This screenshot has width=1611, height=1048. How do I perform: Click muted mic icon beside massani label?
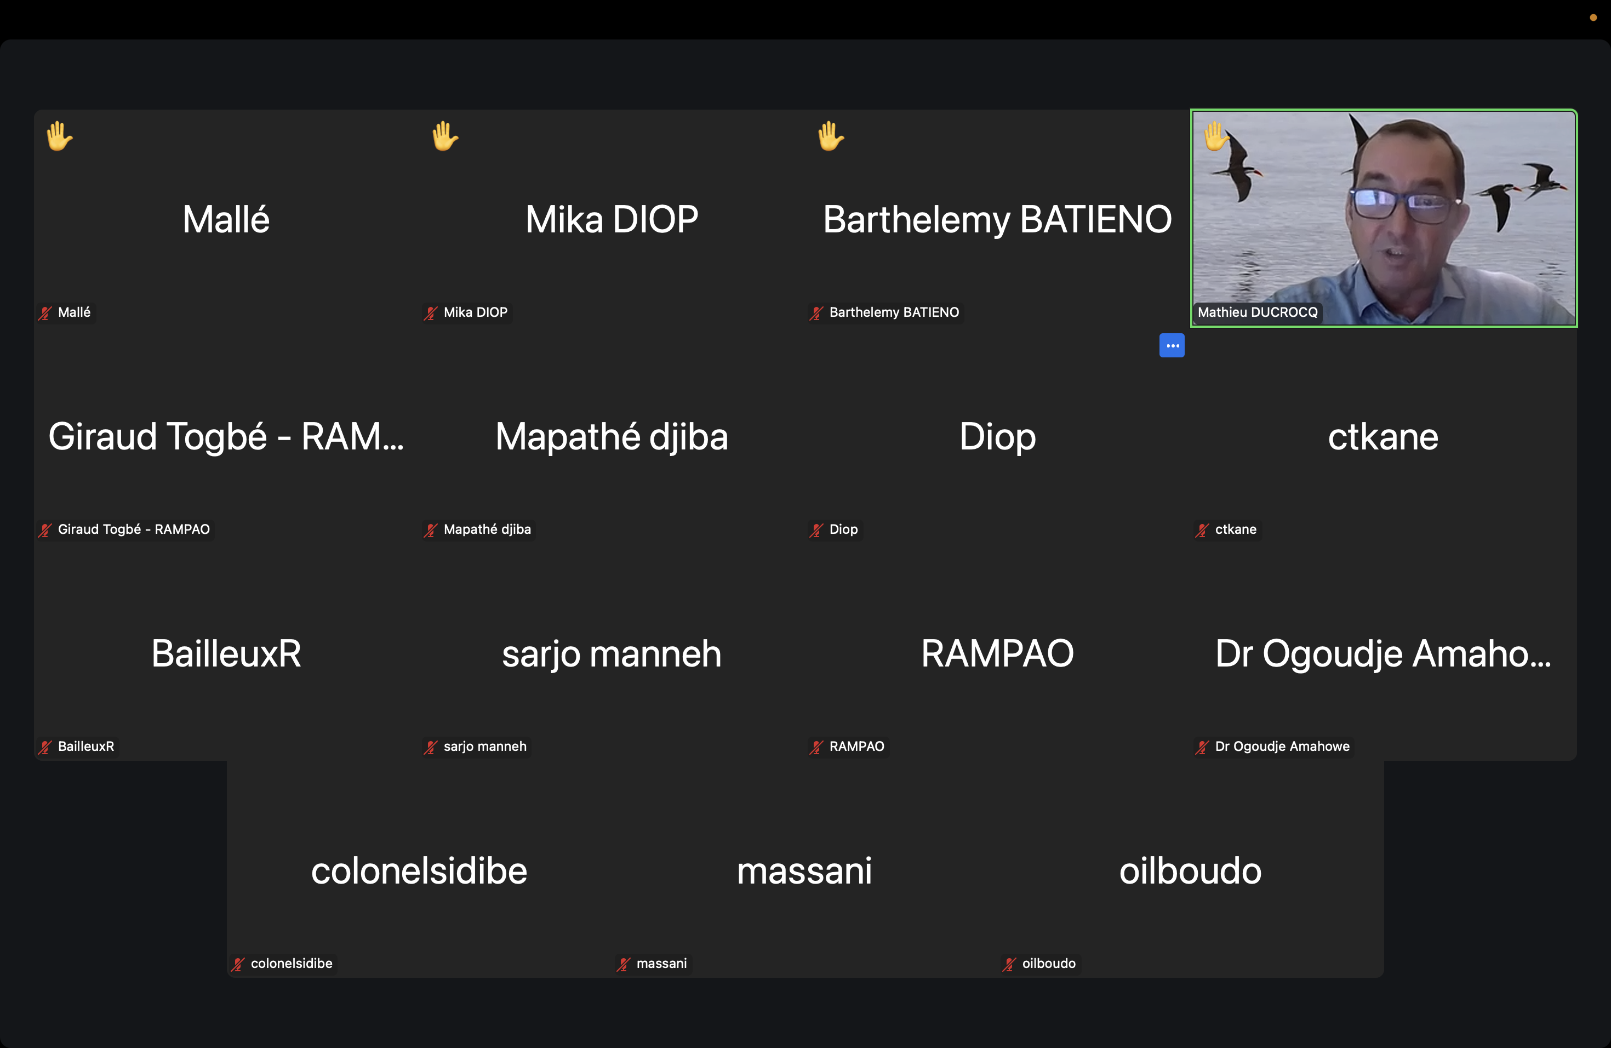tap(624, 964)
